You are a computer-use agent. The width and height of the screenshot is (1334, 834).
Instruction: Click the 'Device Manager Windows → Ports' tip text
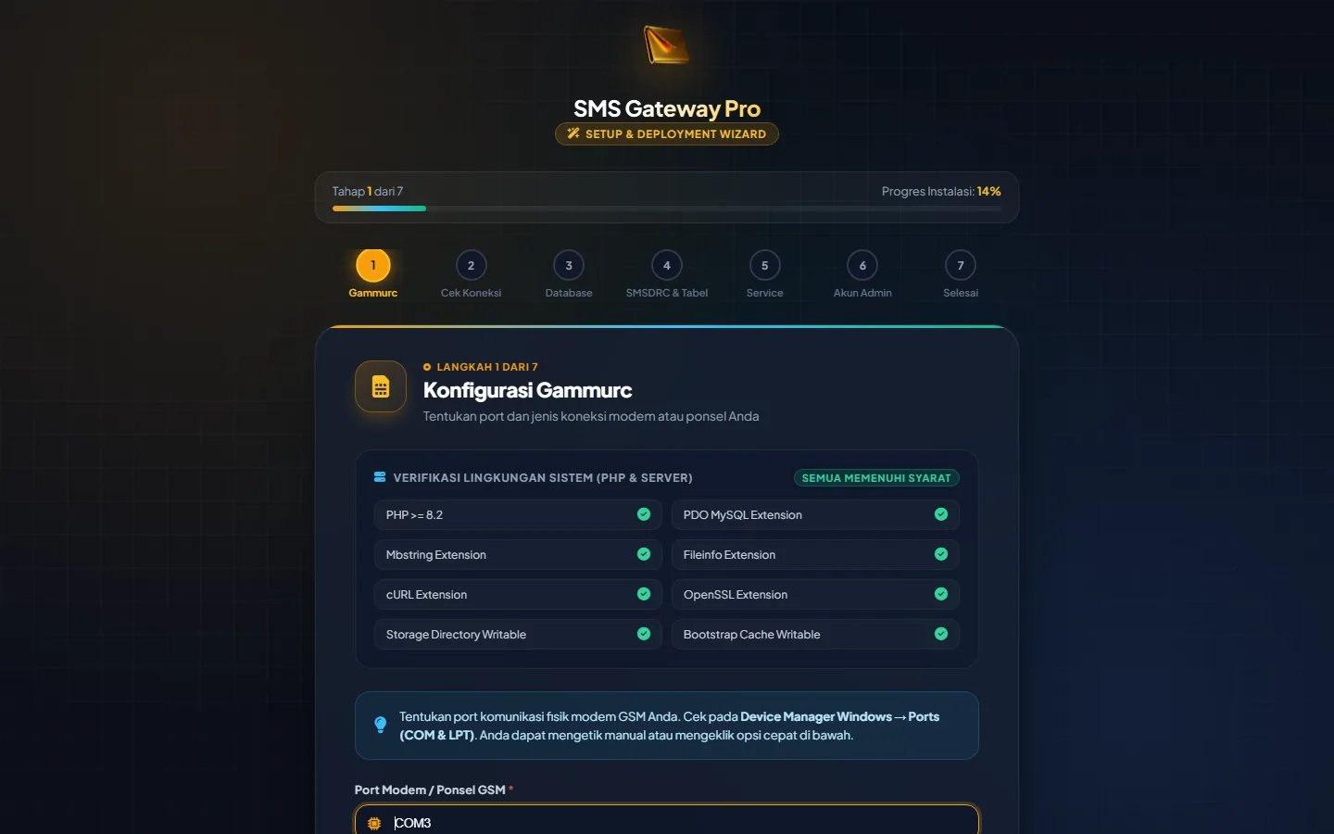pyautogui.click(x=839, y=716)
